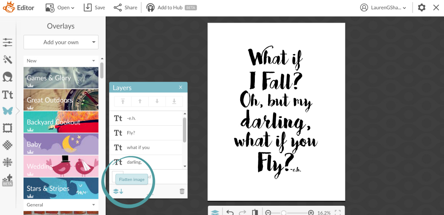Screen dimensions: 444x215
Task: Click the Flatten image tooltip label
Action: point(132,179)
